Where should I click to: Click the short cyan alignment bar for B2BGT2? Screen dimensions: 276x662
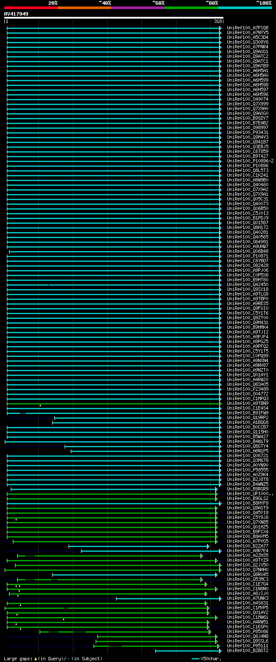[188, 650]
